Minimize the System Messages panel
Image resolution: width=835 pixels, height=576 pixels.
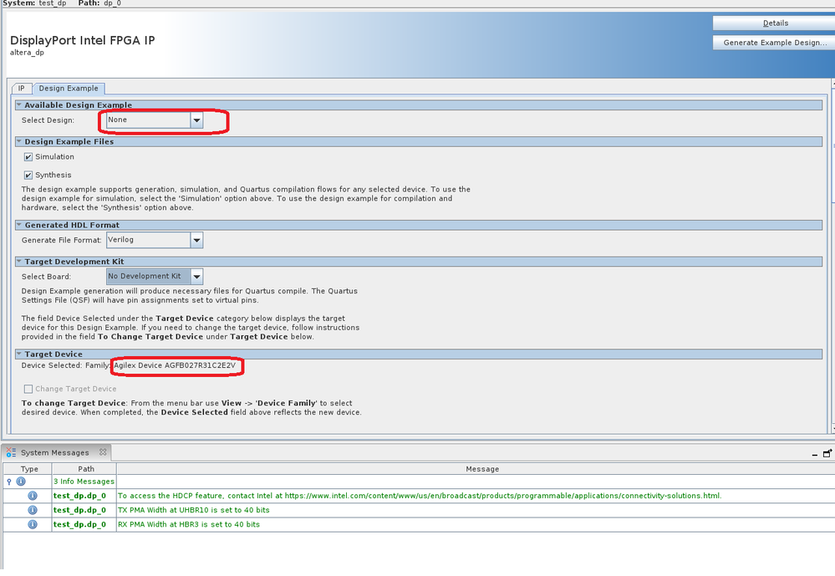pos(815,455)
